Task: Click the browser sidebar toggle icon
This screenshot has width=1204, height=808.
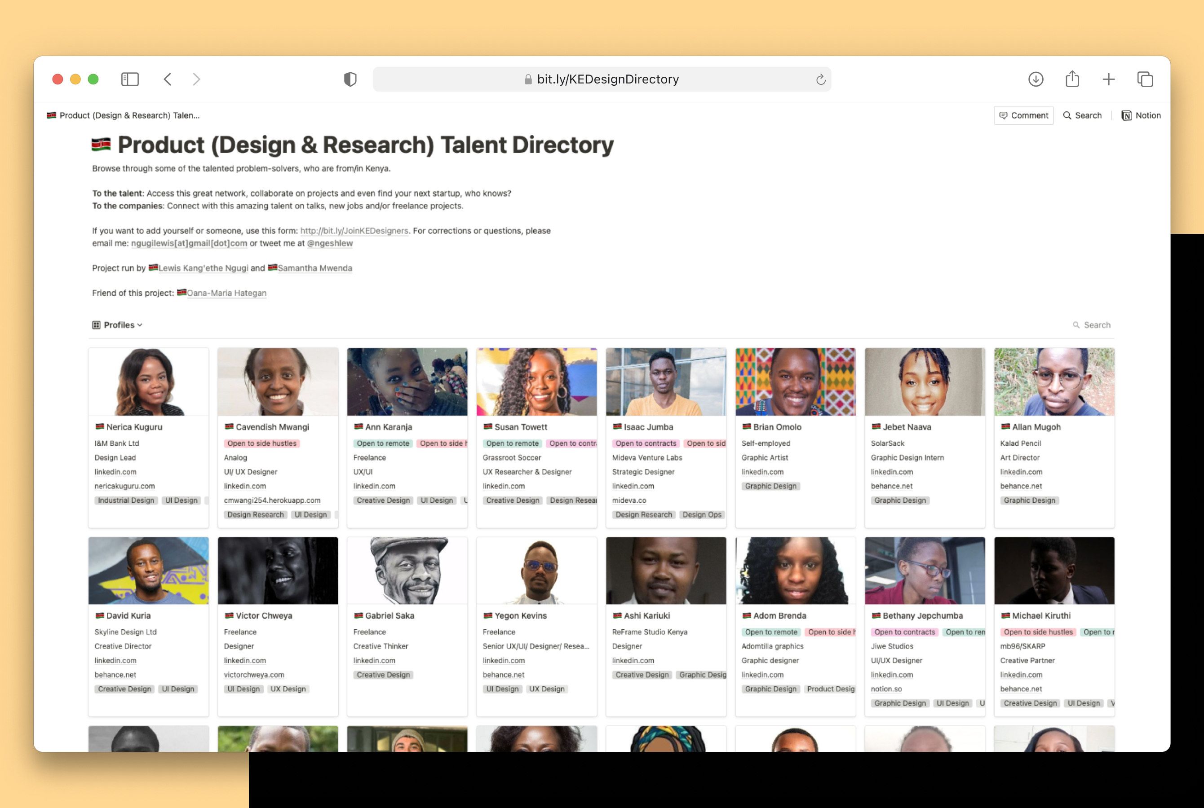Action: coord(129,79)
